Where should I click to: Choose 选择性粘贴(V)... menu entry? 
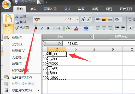pos(22,77)
